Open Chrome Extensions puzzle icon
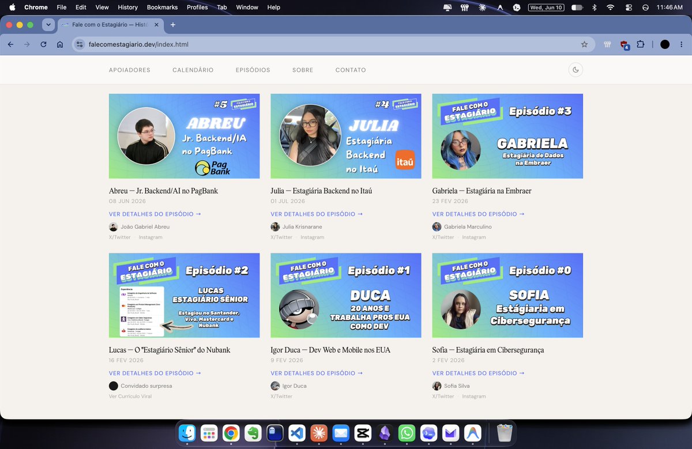692x449 pixels. [641, 44]
